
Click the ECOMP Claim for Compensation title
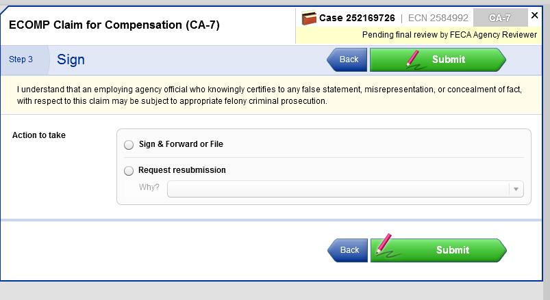tap(114, 25)
